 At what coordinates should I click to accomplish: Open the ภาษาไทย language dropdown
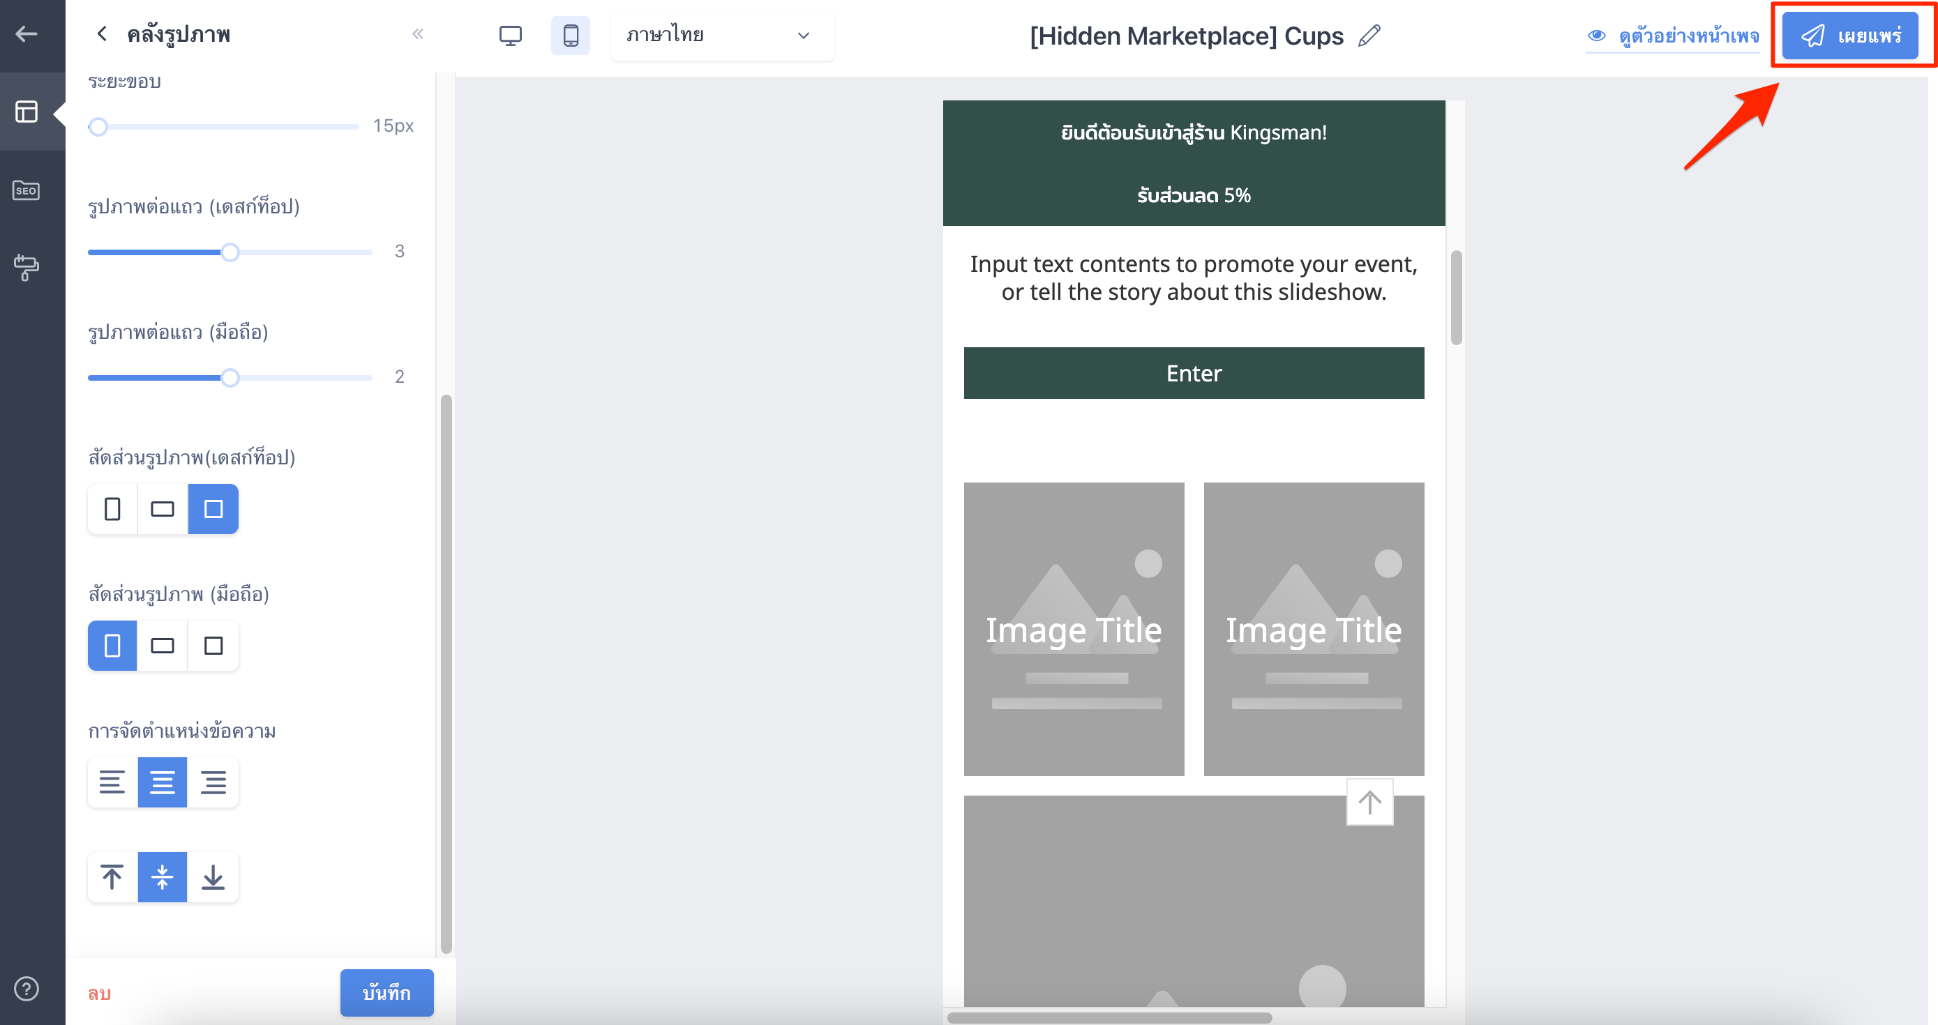point(722,36)
